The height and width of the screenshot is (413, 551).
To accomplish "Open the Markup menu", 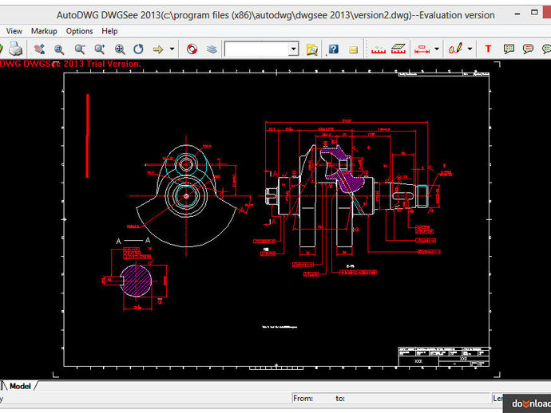I will 44,31.
